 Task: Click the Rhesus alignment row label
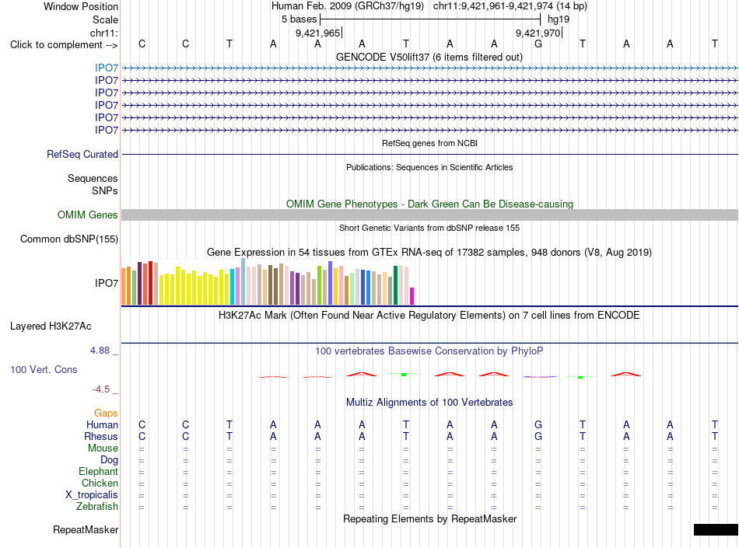coord(101,437)
